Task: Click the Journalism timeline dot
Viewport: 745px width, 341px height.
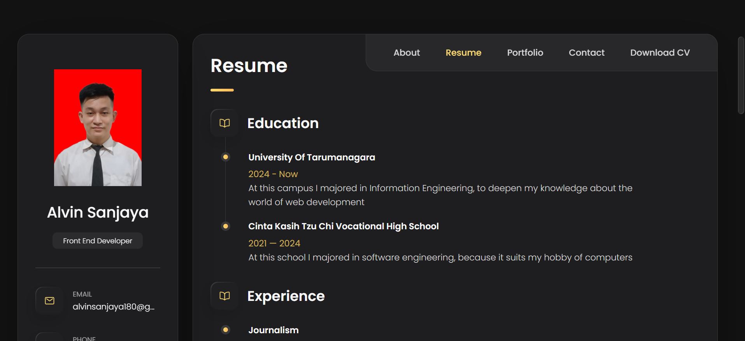Action: [225, 330]
